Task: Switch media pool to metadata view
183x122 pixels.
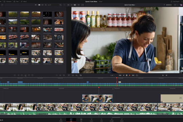Action: (36, 5)
